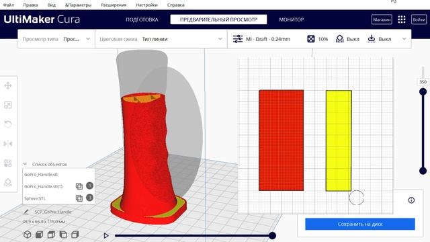Image resolution: width=430 pixels, height=242 pixels.
Task: Switch to the ПОДГОТОВКА stage
Action: [142, 19]
